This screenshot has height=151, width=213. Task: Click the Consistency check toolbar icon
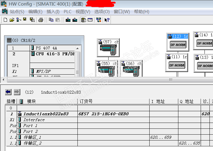click(99, 20)
